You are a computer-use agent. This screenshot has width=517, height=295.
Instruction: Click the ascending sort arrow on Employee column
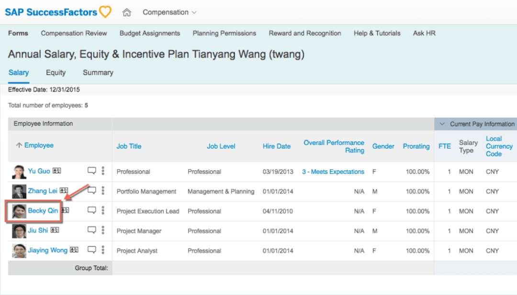point(18,145)
